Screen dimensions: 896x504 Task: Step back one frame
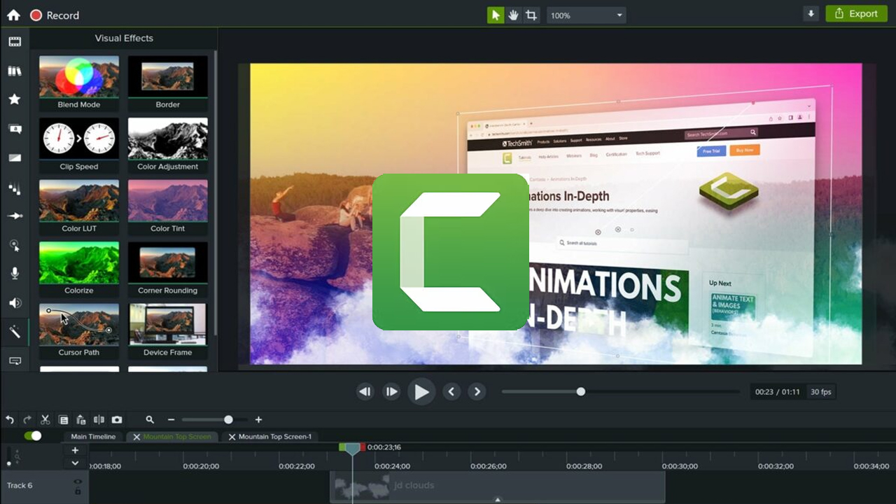[365, 392]
